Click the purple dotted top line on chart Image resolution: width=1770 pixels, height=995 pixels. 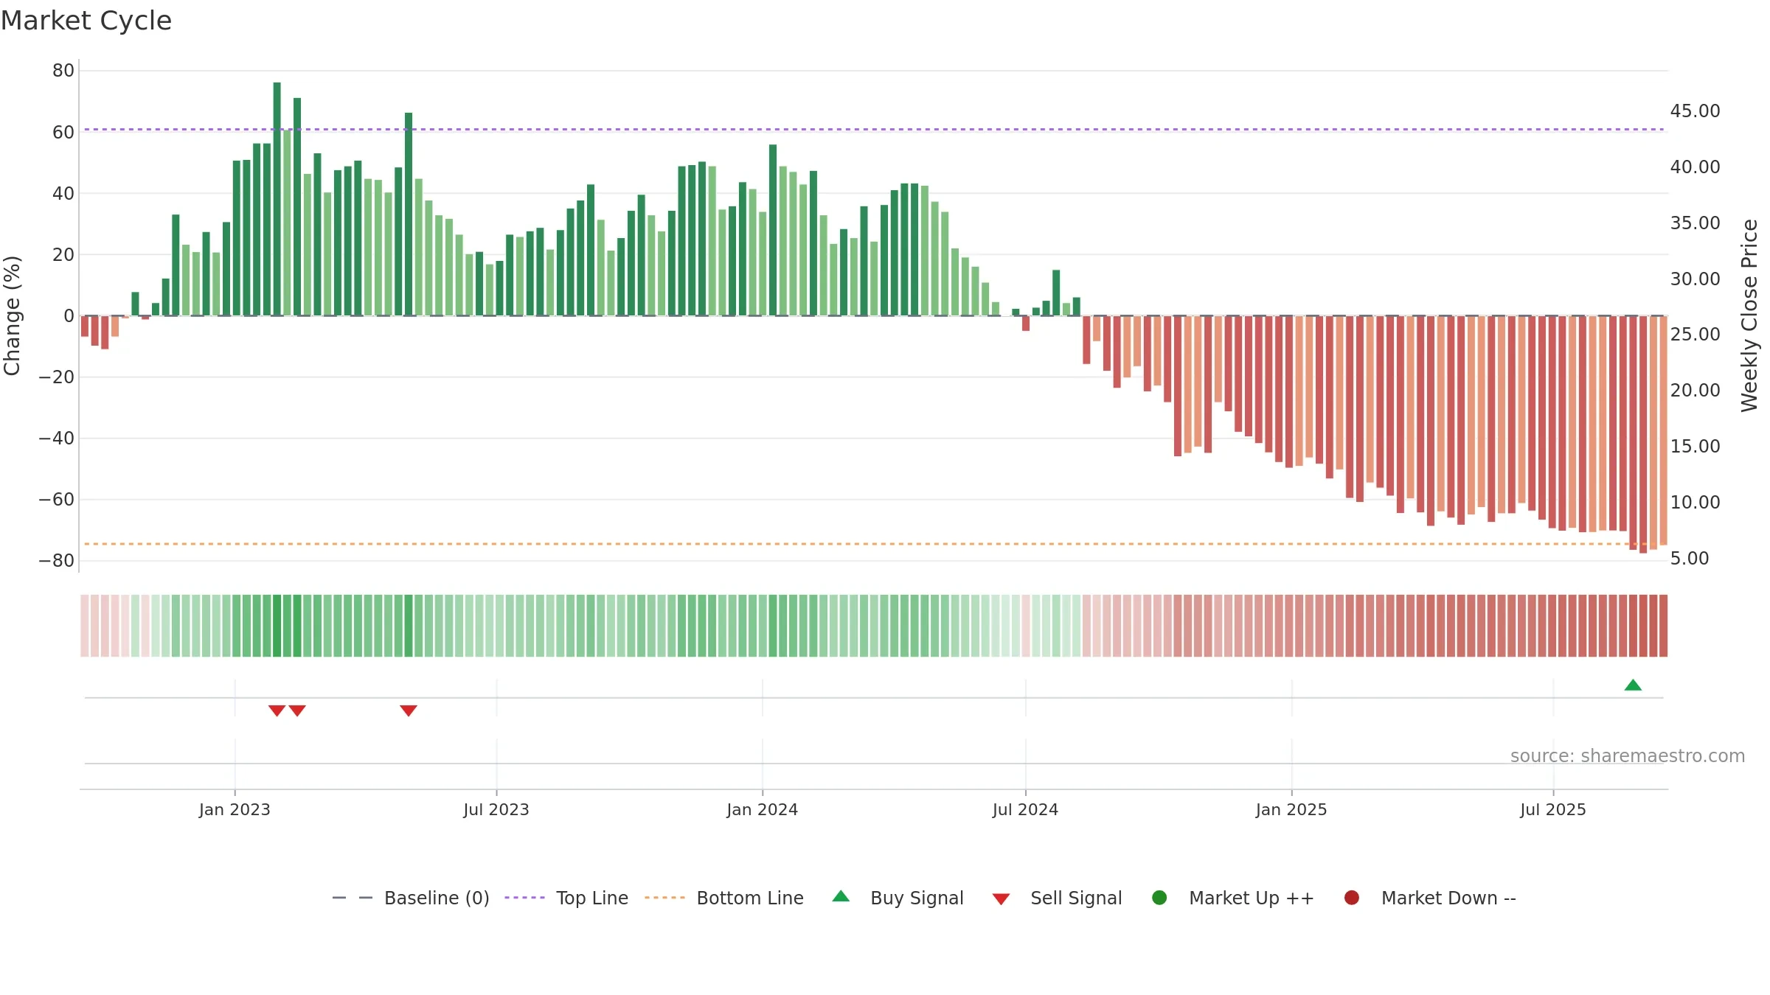[874, 130]
